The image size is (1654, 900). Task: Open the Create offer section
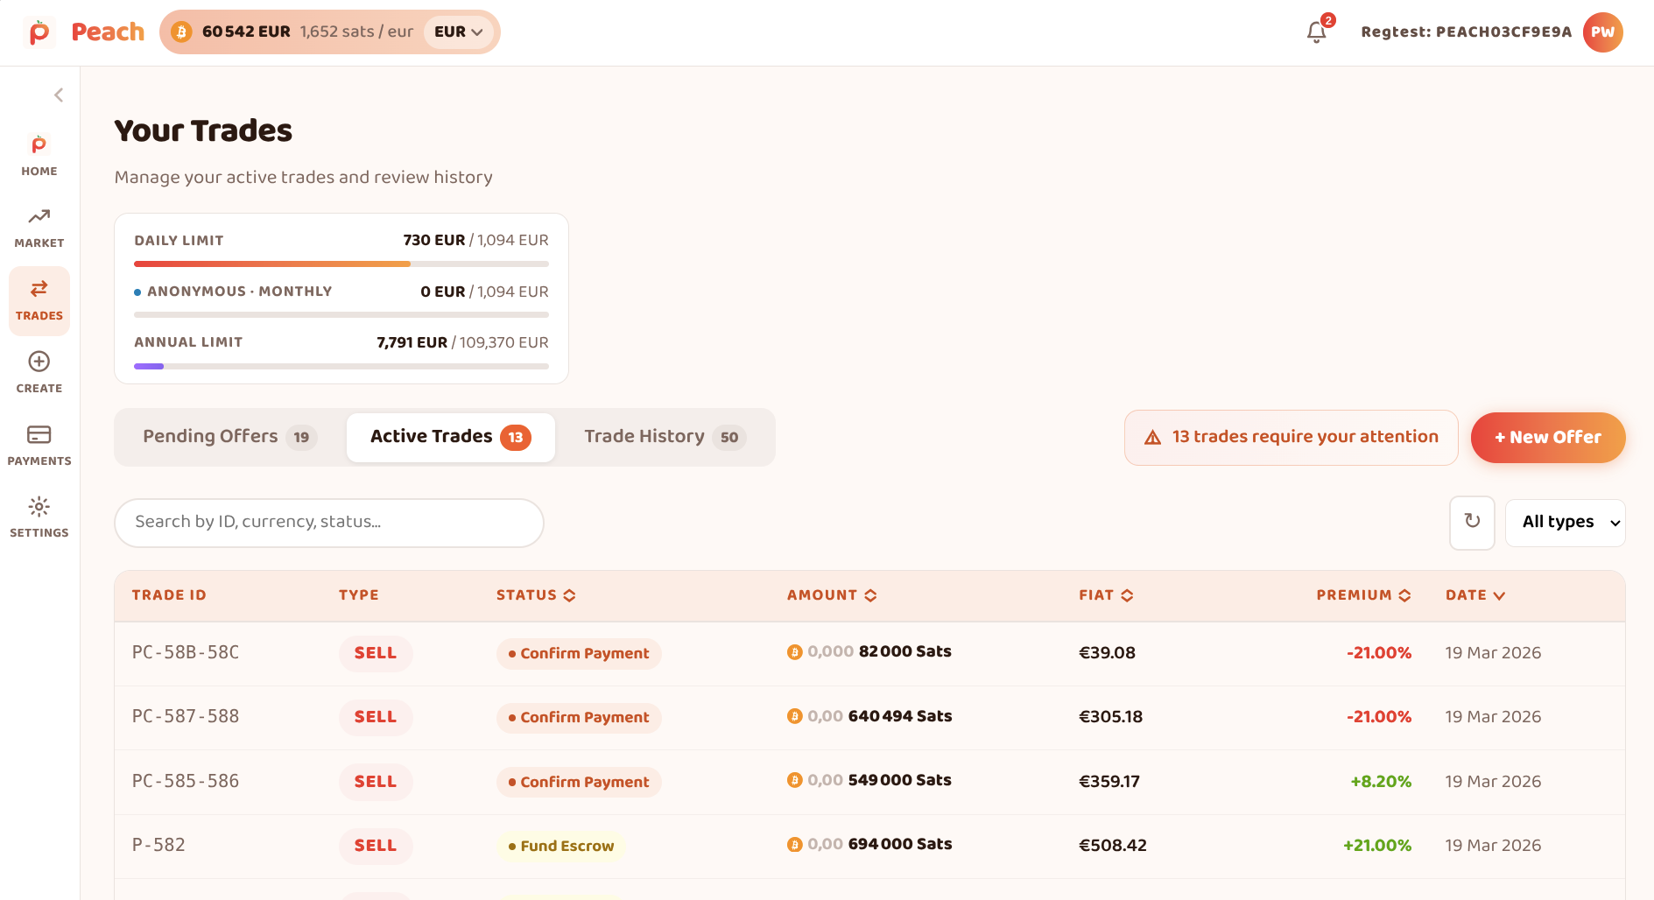click(x=39, y=373)
